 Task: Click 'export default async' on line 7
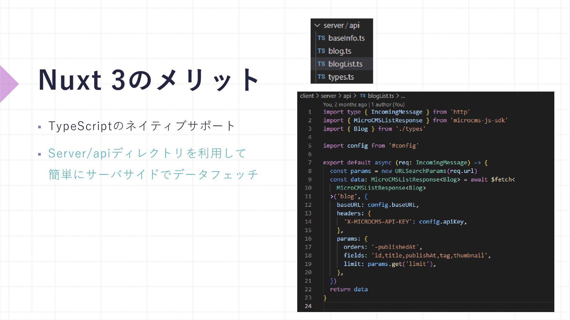357,163
